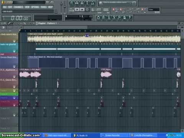The image size is (184, 138).
Task: Select the Track 12 label
Action: [x=5, y=118]
